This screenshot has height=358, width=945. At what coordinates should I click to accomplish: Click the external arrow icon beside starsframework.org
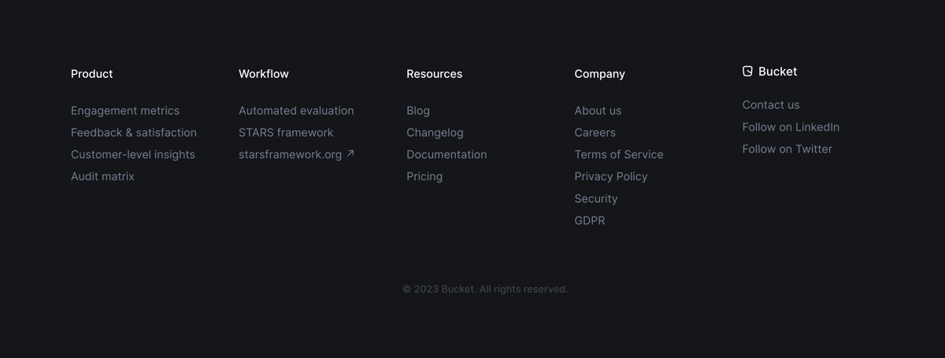point(350,153)
